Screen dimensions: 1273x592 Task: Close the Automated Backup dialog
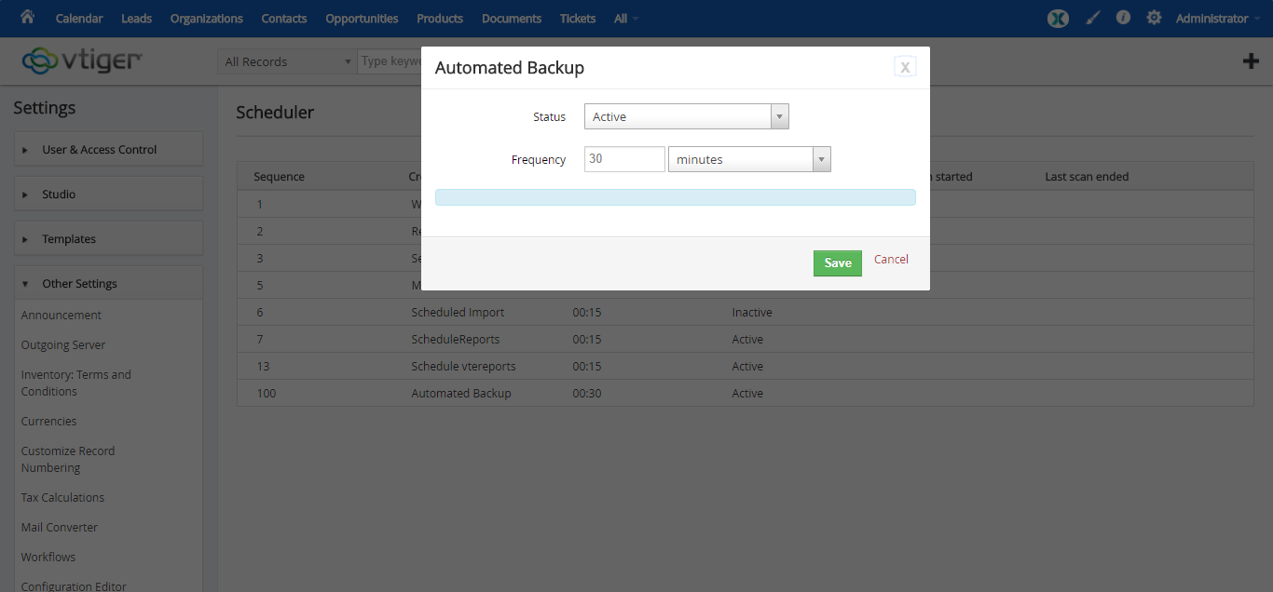pos(905,66)
